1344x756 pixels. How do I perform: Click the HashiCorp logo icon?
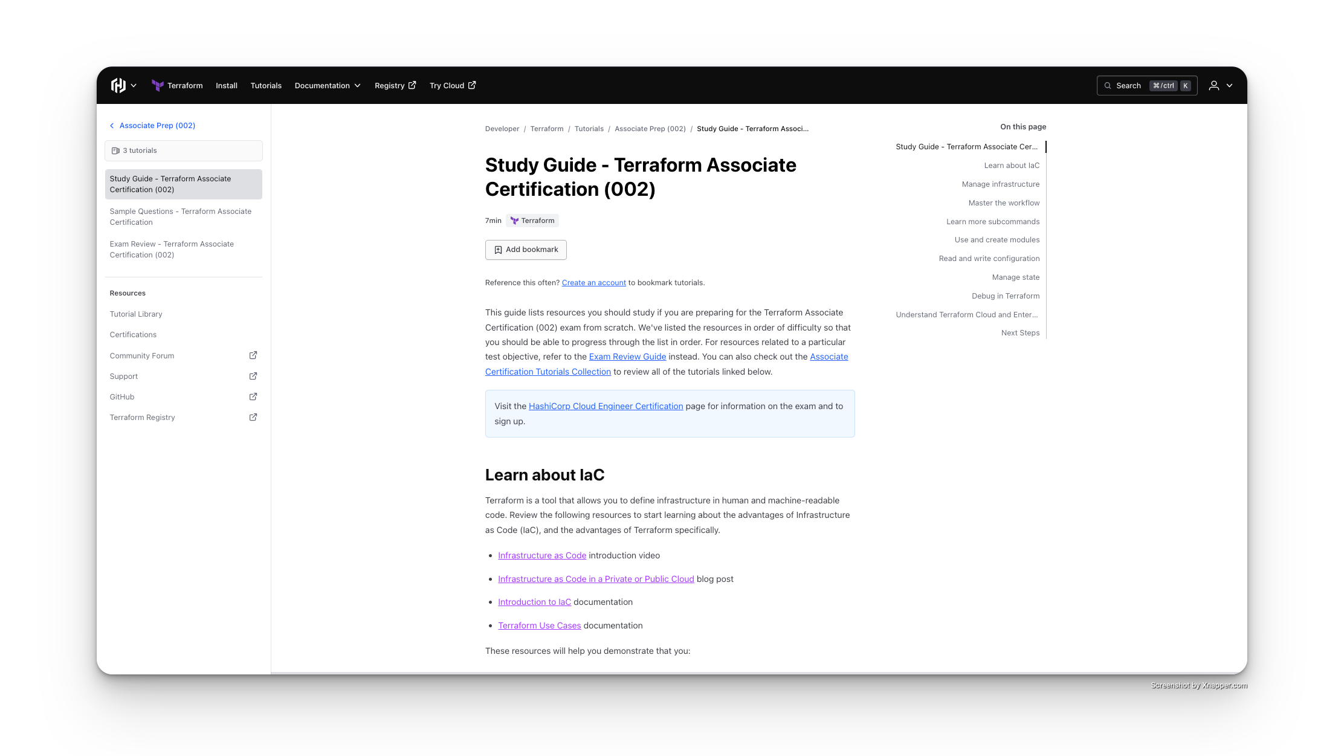coord(118,85)
